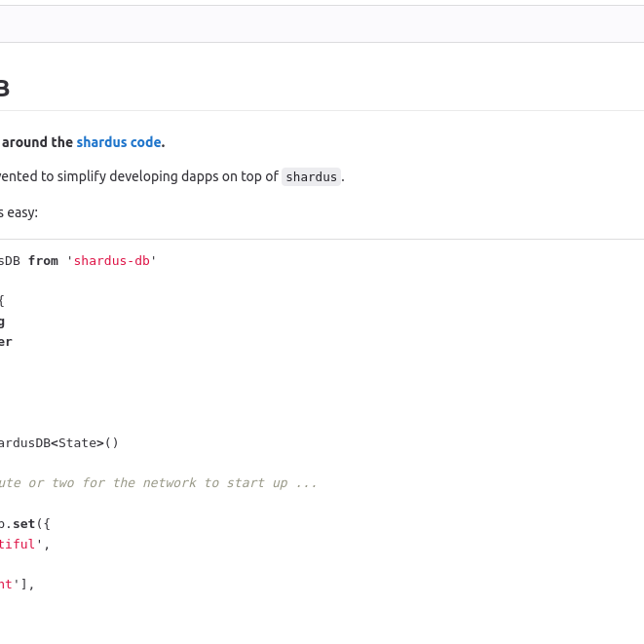Click the "tiful'," string in code
The width and height of the screenshot is (644, 644).
pos(24,545)
